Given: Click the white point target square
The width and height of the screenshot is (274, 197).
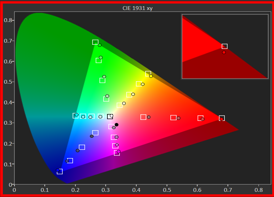Looking at the screenshot, I should 110,117.
